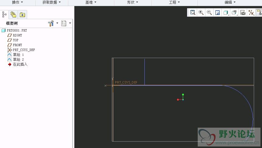Screen dimensions: 262x148
Task: Select the FRONT datum plane
Action: coord(17,45)
